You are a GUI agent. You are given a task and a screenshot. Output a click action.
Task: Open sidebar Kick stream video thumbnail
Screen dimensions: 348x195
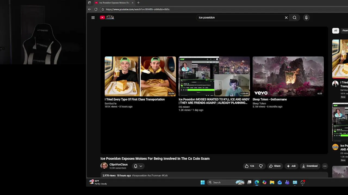pyautogui.click(x=340, y=122)
